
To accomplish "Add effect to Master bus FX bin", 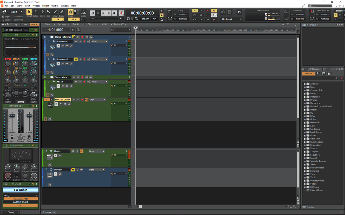I will pyautogui.click(x=126, y=155).
